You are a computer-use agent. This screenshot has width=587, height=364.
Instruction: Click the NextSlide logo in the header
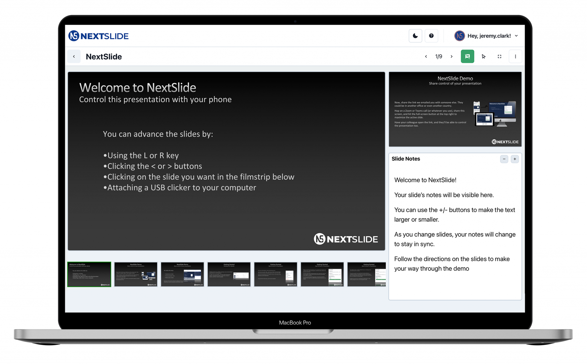click(x=98, y=36)
